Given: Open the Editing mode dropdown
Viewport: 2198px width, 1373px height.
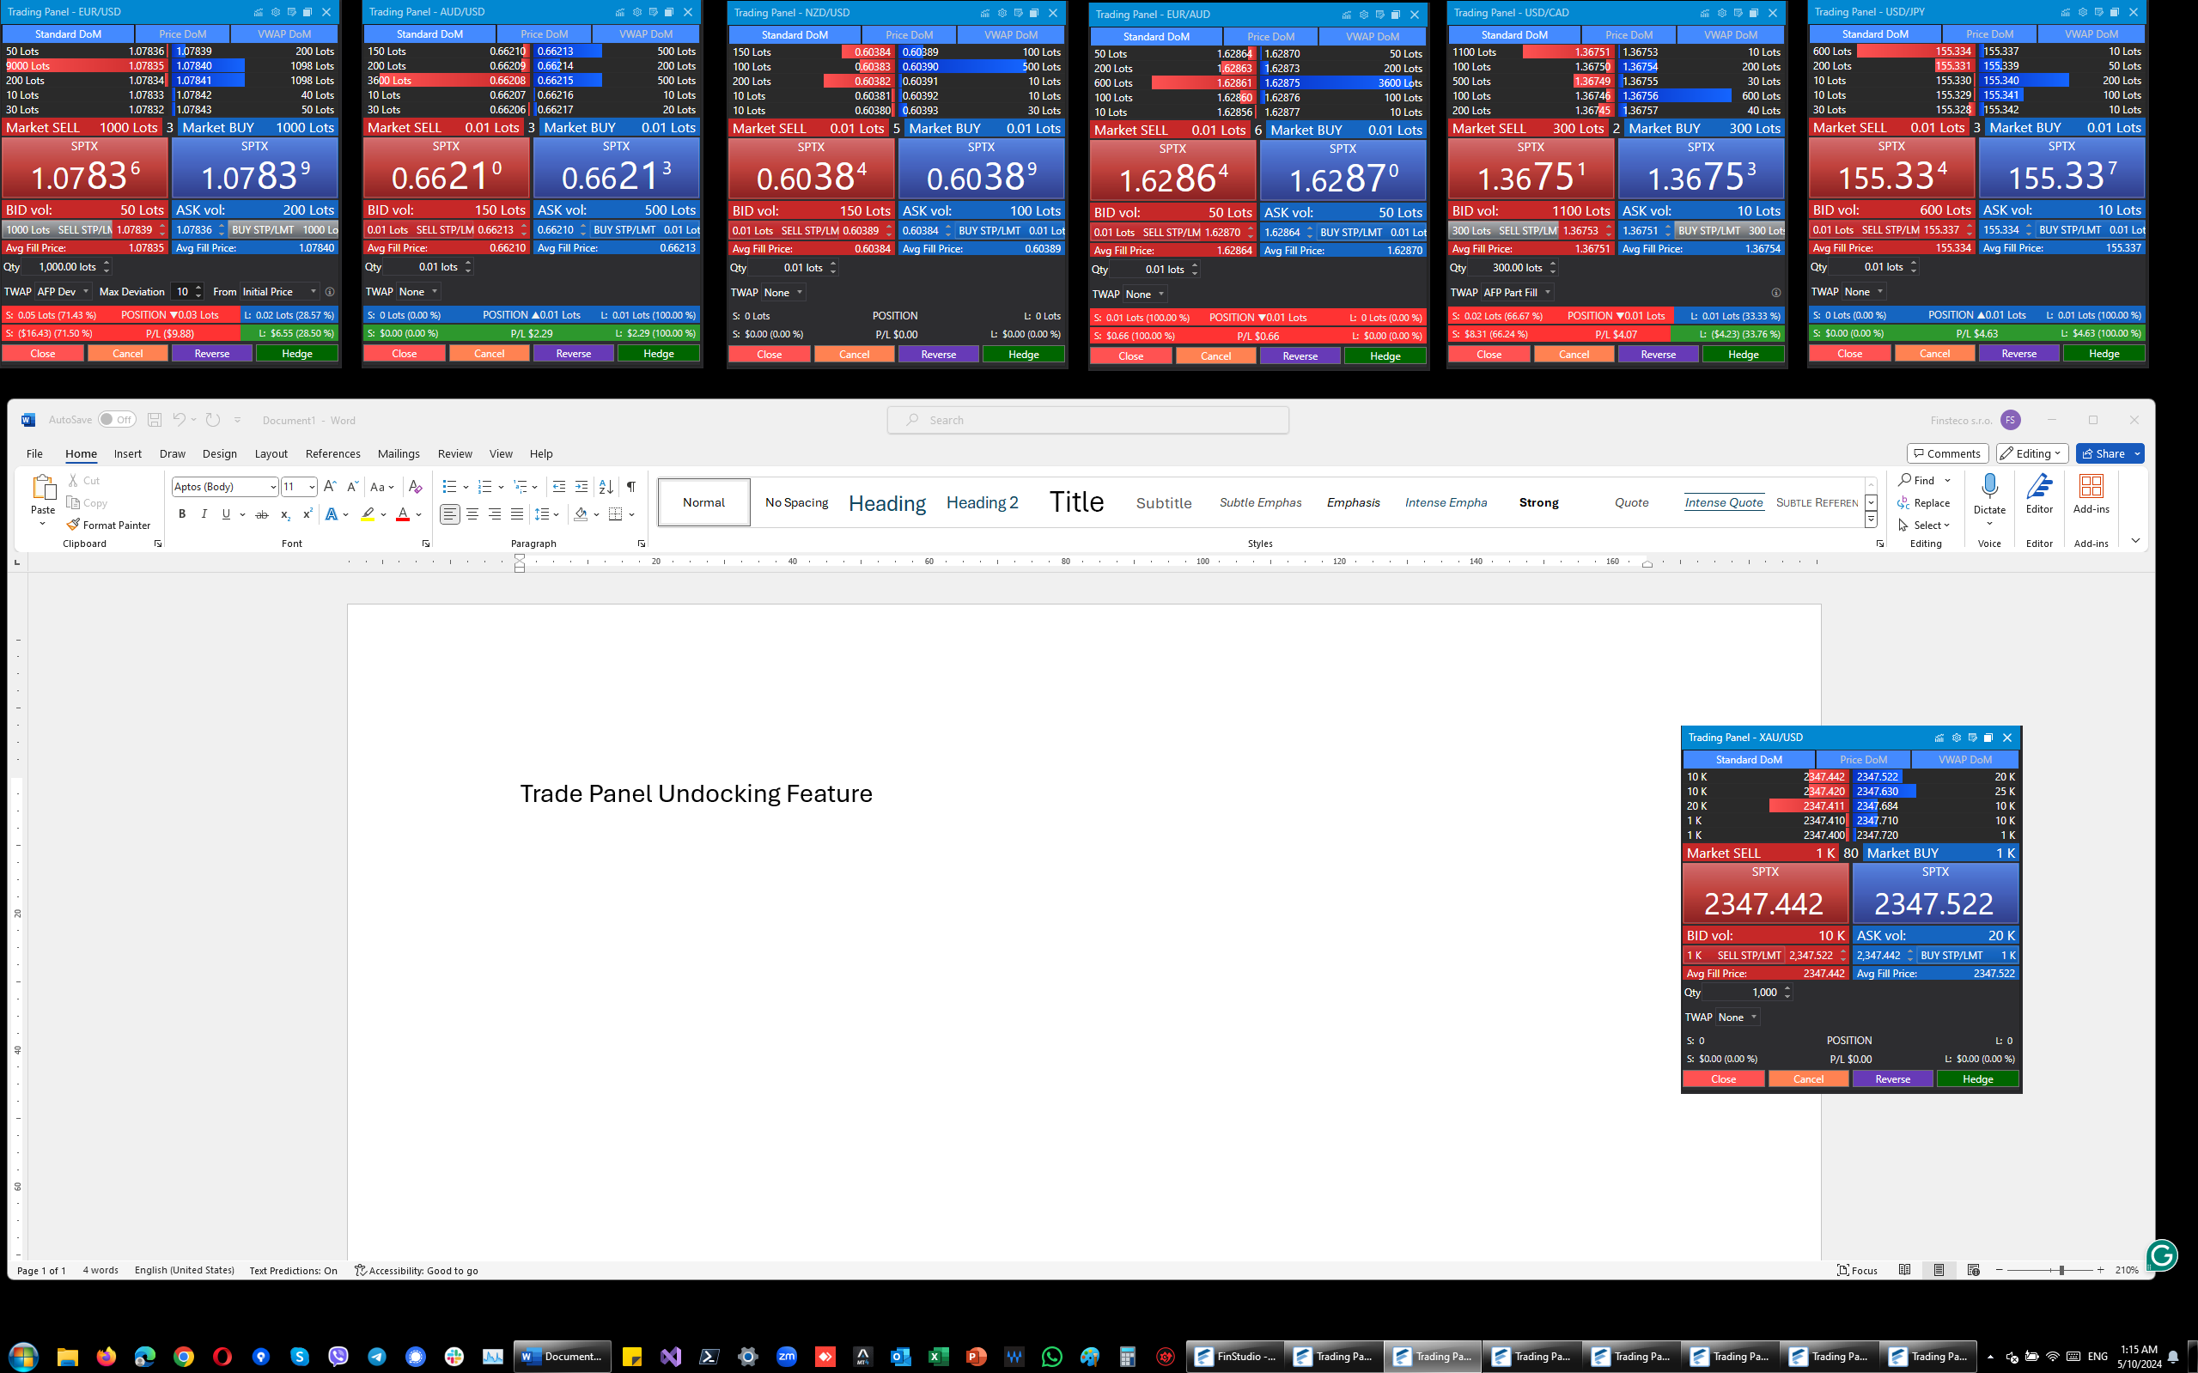Looking at the screenshot, I should (2033, 453).
